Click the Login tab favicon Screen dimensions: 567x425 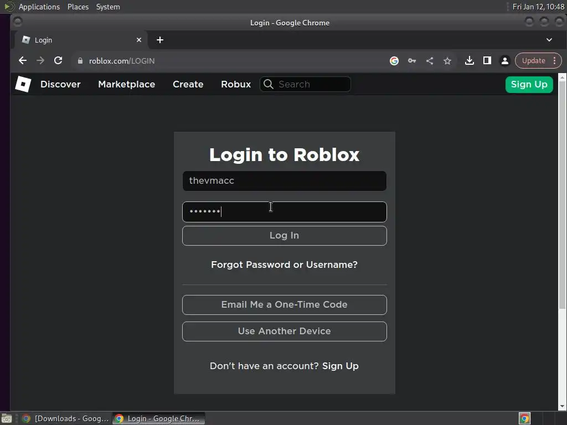(x=25, y=40)
